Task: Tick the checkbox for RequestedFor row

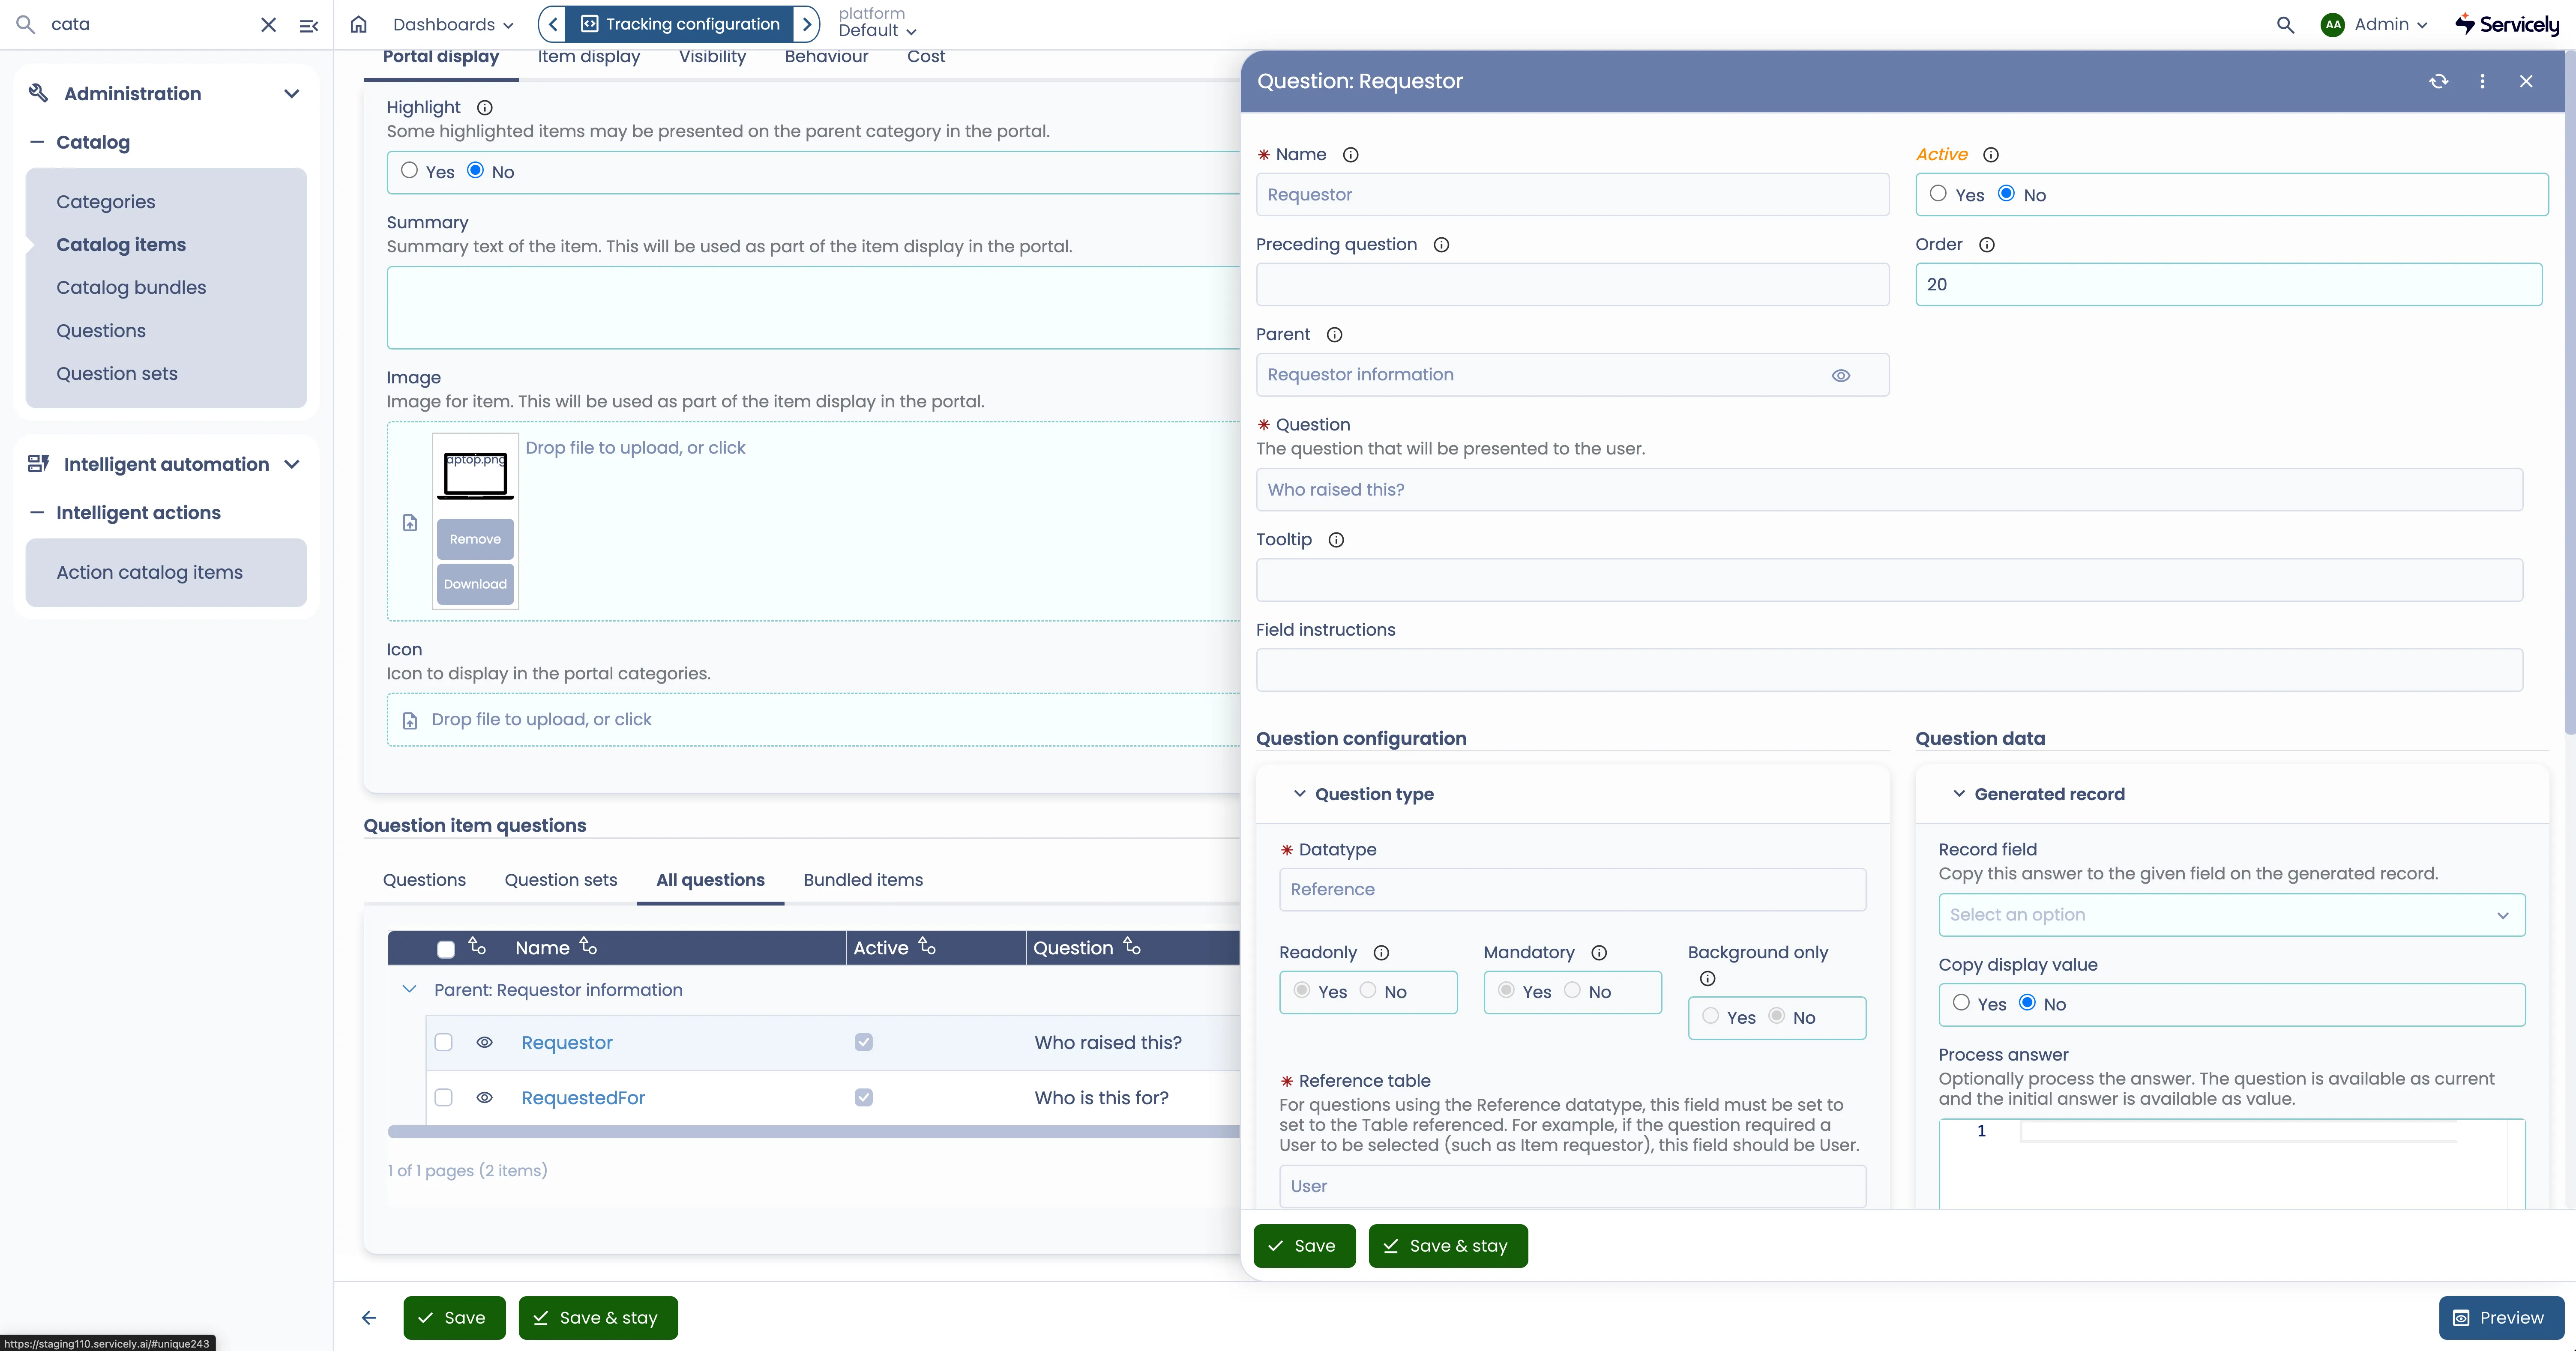Action: [x=444, y=1097]
